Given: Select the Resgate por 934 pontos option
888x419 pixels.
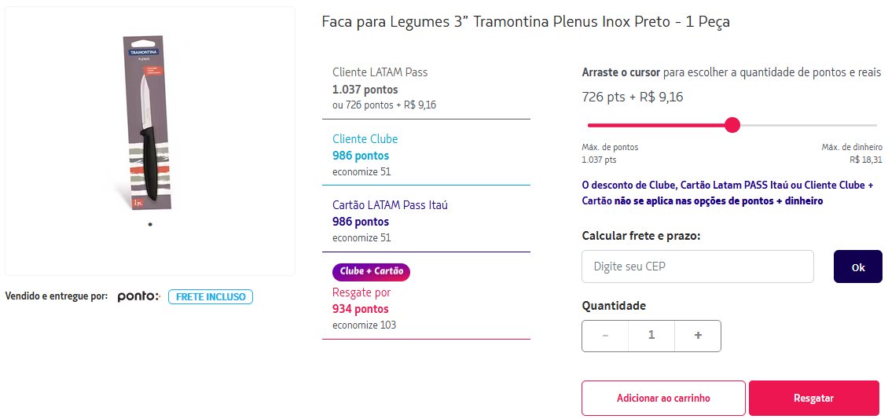Looking at the screenshot, I should (x=426, y=309).
